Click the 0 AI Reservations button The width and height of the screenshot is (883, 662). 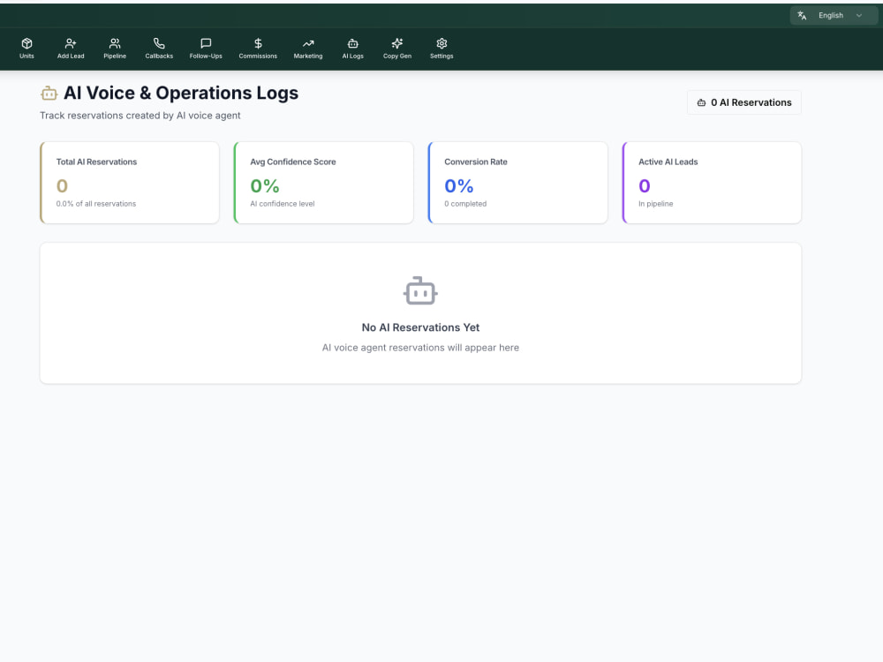click(743, 102)
